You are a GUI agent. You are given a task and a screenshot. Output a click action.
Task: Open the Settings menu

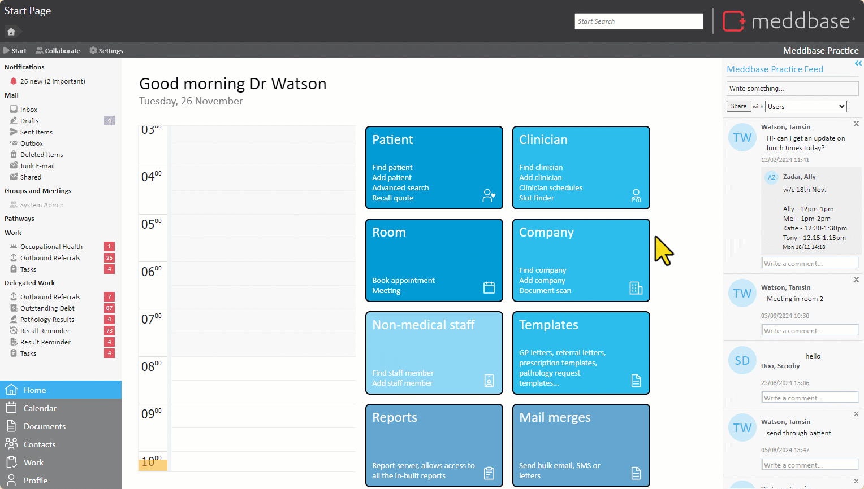106,51
